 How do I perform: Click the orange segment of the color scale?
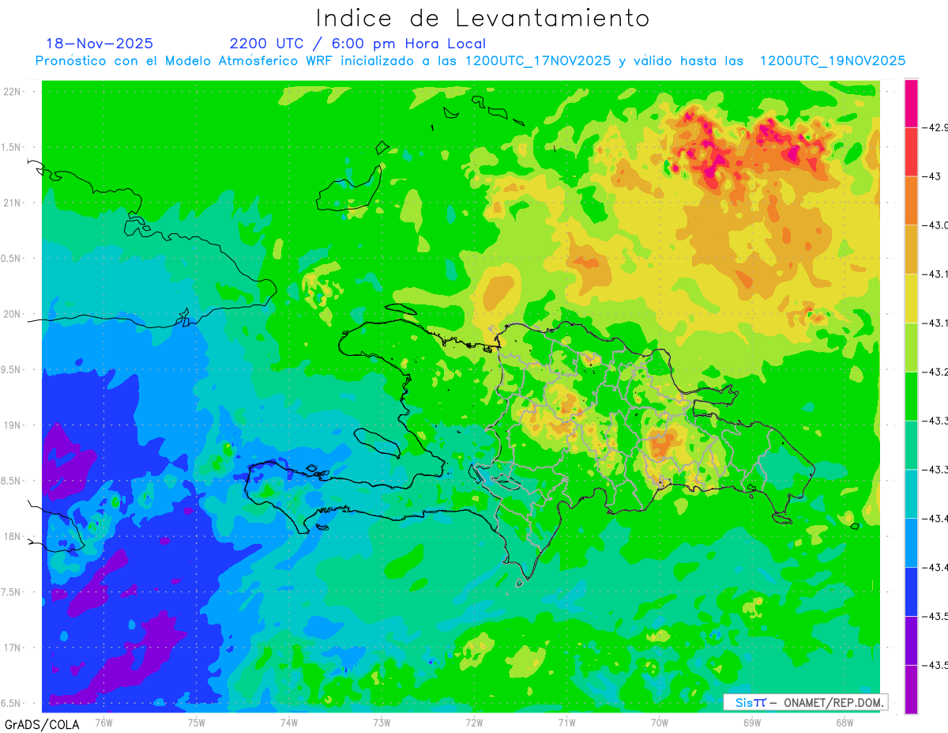click(x=911, y=201)
